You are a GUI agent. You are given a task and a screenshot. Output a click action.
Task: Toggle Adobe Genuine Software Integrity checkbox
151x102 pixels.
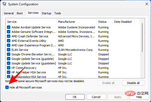point(8,32)
